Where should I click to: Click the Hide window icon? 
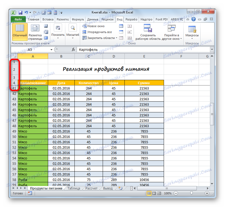121,32
